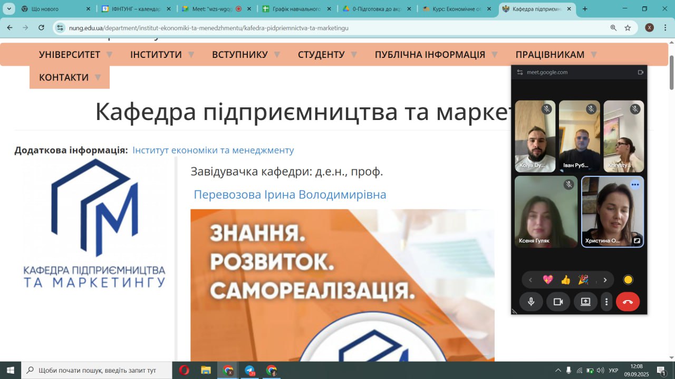Bookmark this page with star icon
The height and width of the screenshot is (379, 675).
[628, 28]
